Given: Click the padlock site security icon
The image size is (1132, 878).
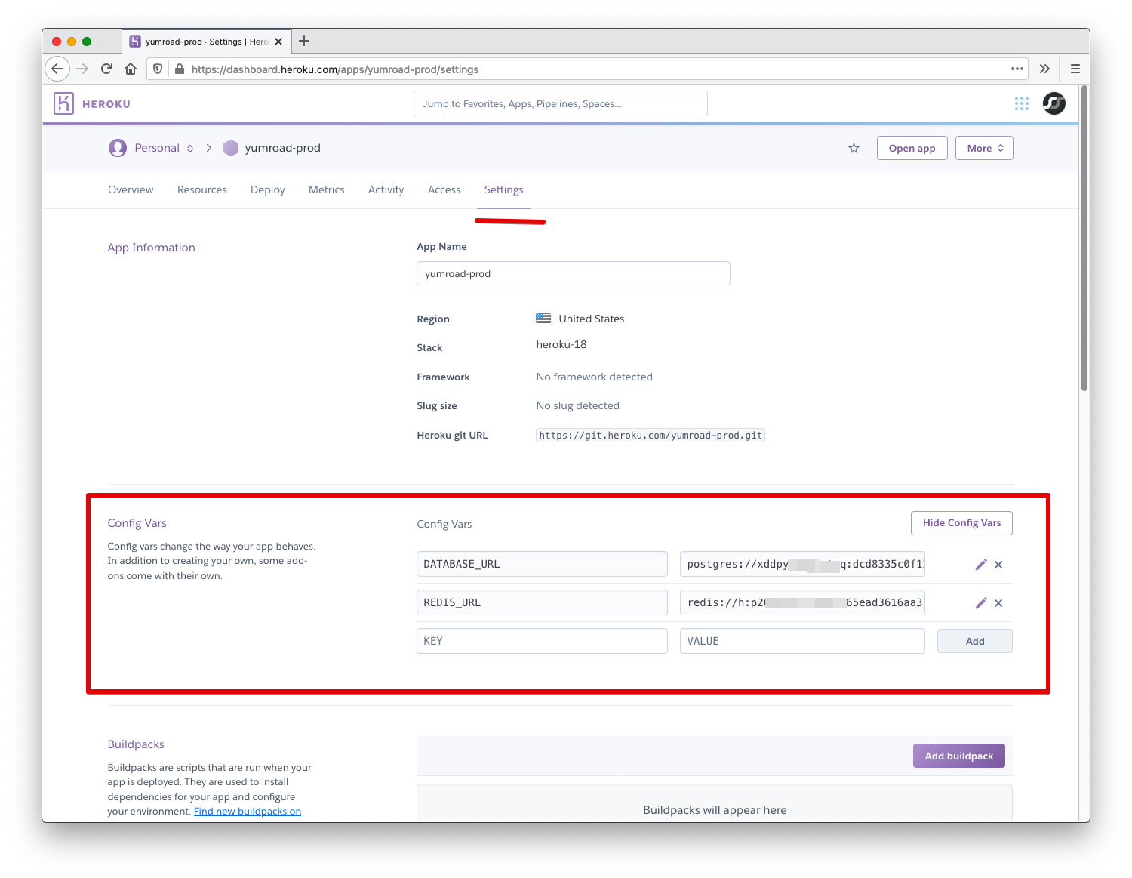Looking at the screenshot, I should click(180, 69).
